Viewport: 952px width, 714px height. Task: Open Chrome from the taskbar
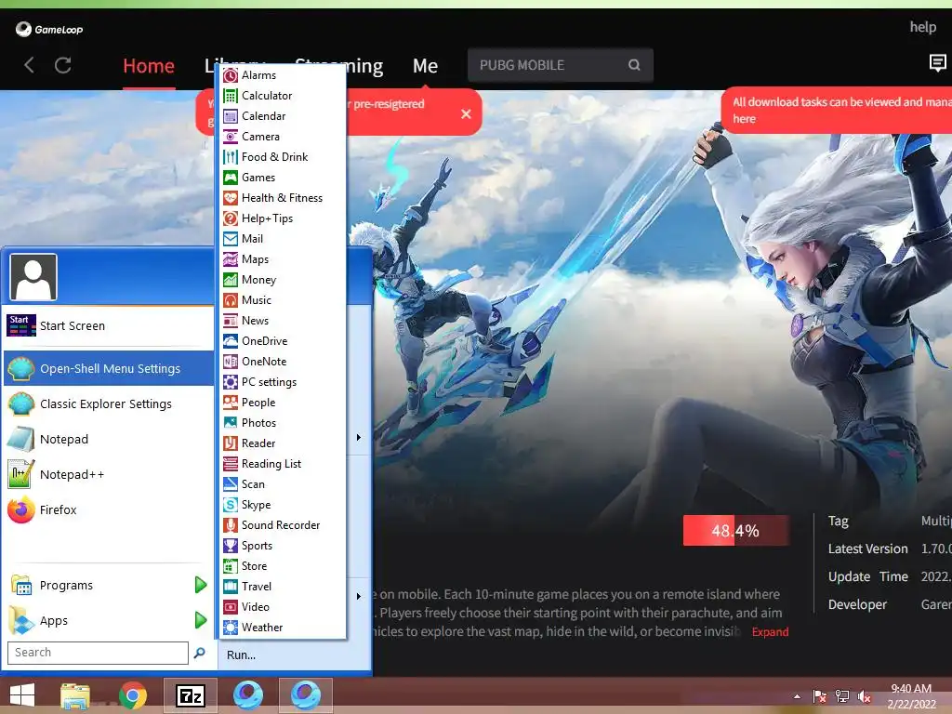[132, 695]
